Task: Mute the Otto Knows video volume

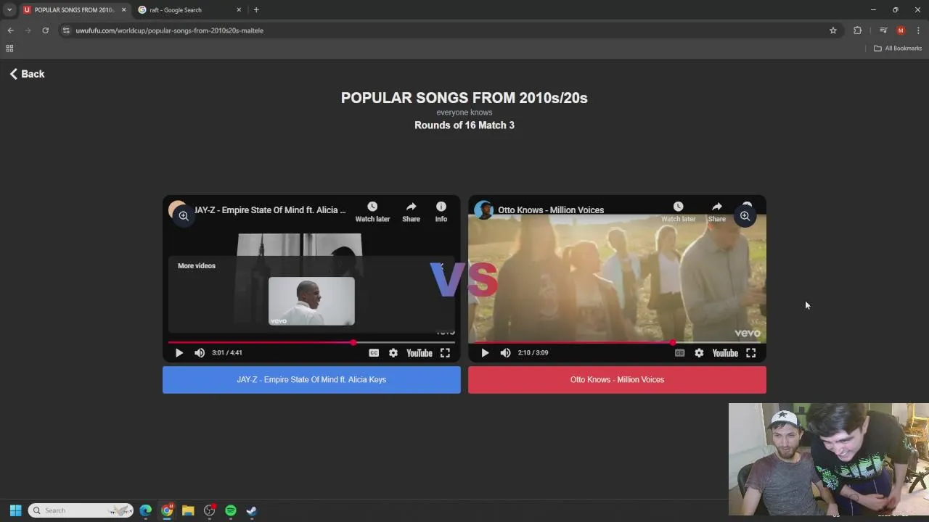Action: 505,353
